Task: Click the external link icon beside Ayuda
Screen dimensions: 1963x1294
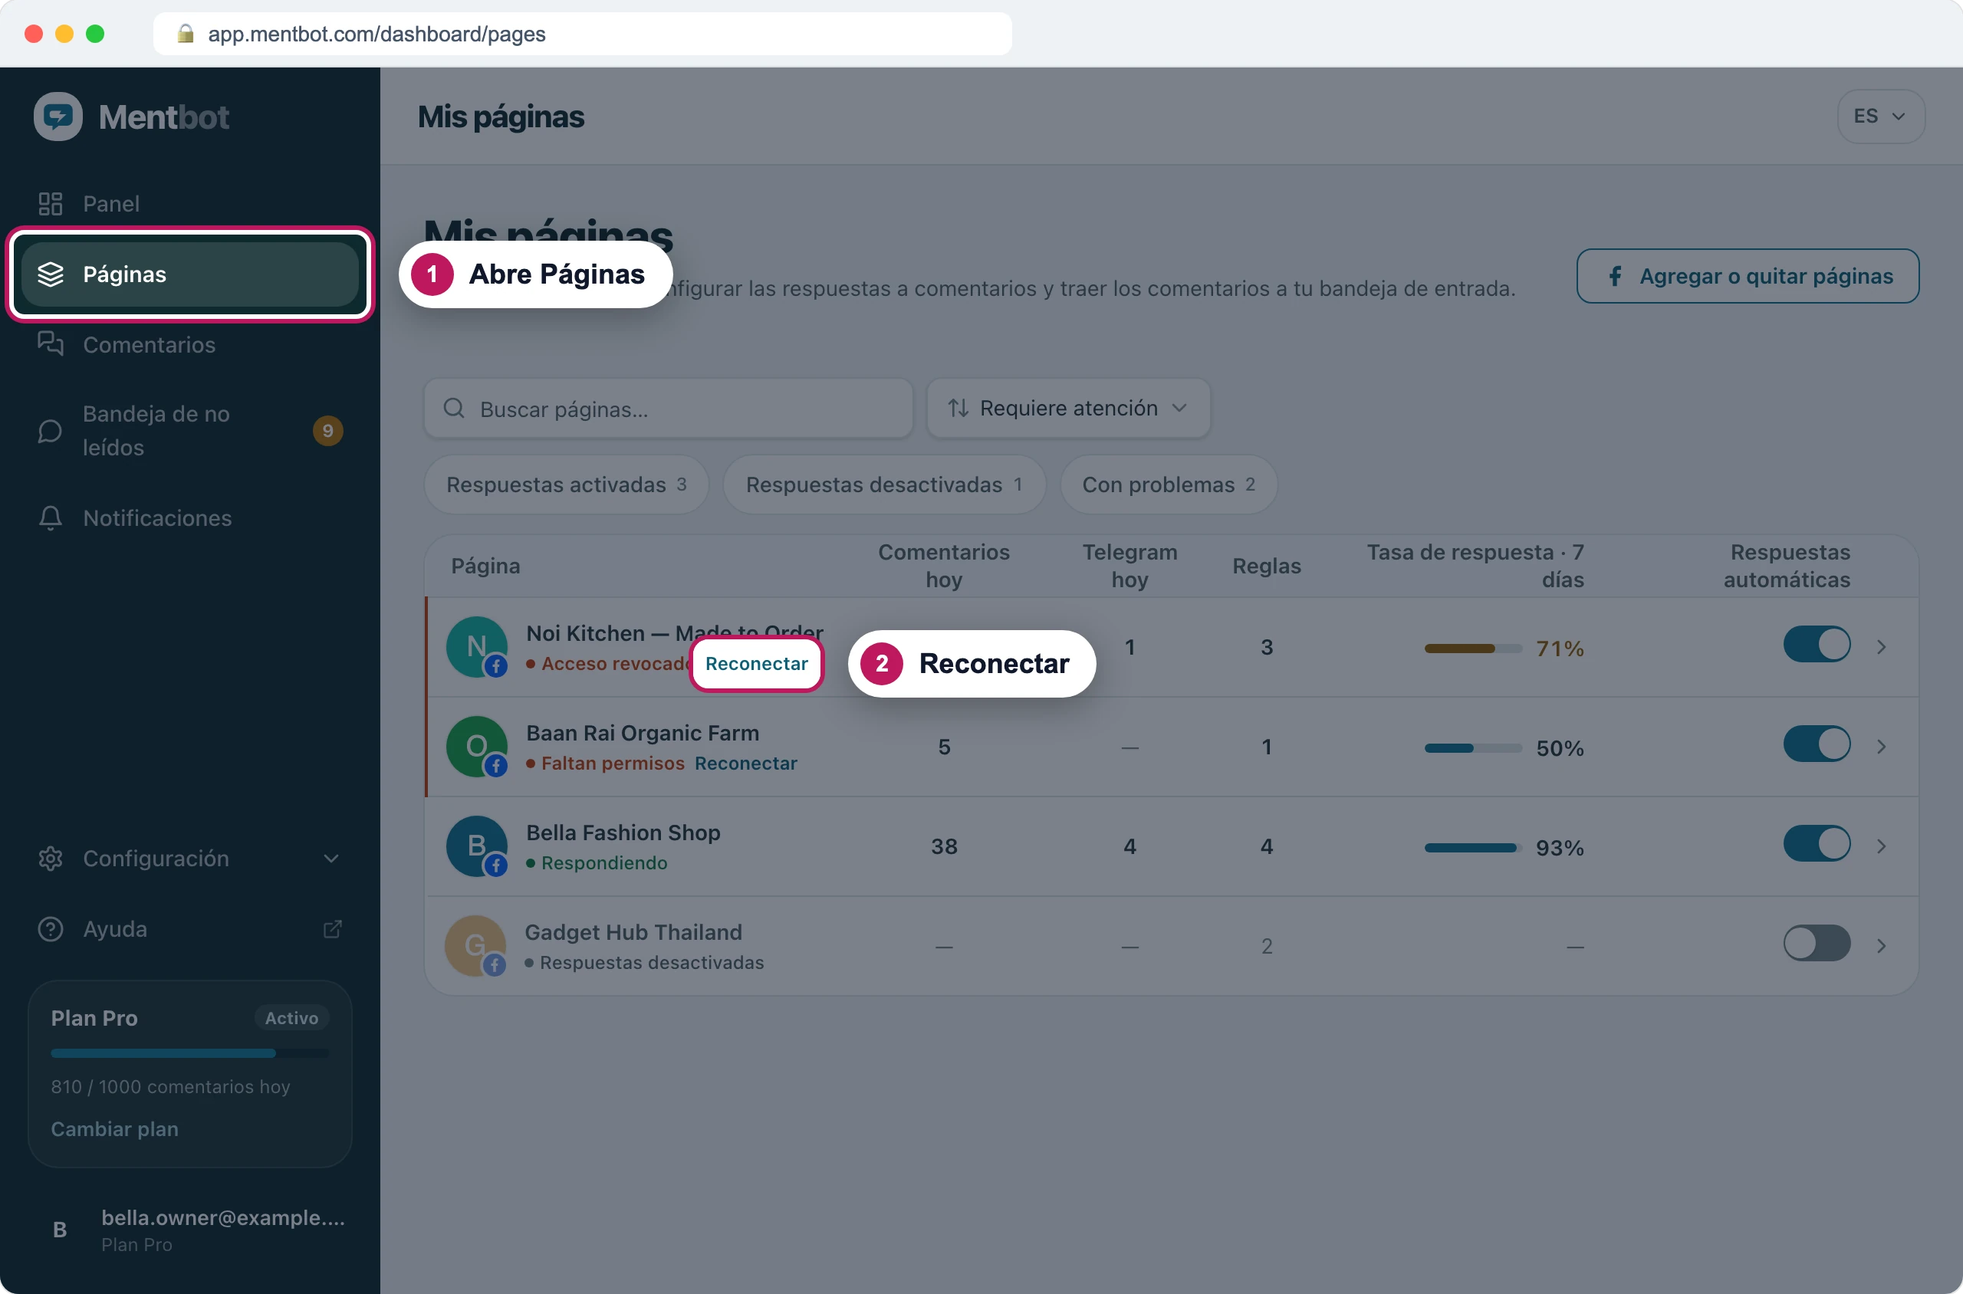Action: [x=332, y=928]
